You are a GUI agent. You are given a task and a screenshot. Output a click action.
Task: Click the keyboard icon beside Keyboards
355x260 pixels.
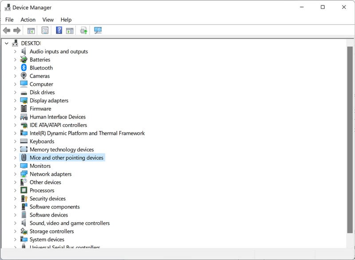coord(24,141)
